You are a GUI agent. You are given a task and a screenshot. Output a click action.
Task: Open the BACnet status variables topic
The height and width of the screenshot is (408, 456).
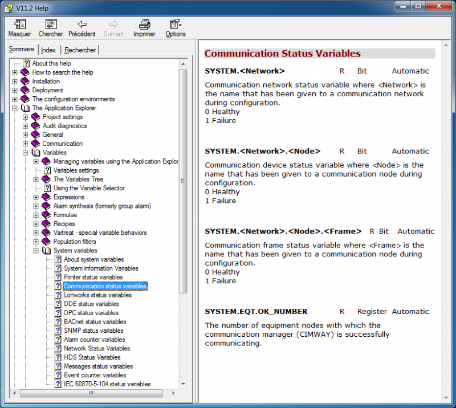click(95, 322)
